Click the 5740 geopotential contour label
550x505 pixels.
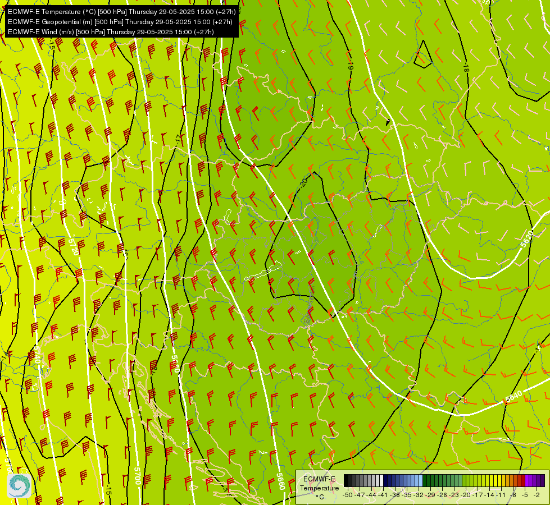(x=37, y=355)
